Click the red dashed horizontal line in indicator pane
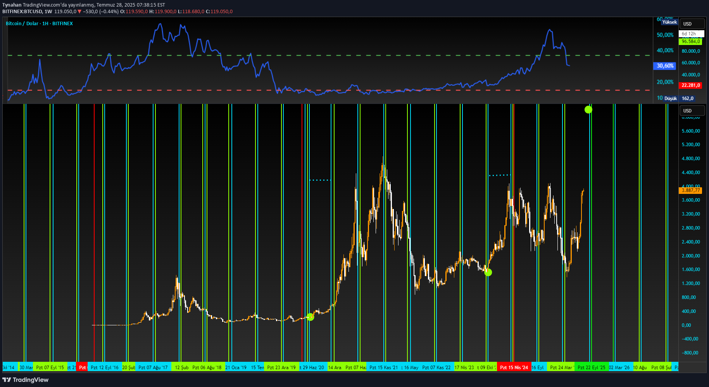The width and height of the screenshot is (709, 387). 329,90
